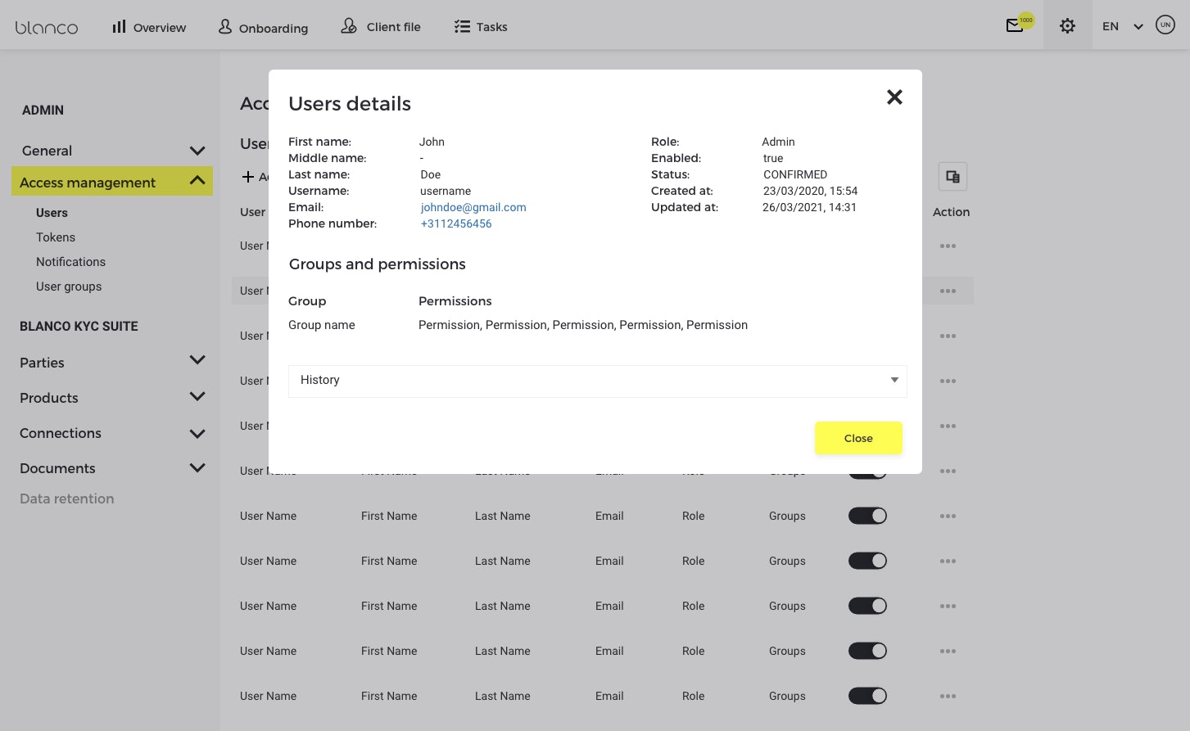Open the settings gear icon
1190x731 pixels.
pyautogui.click(x=1067, y=26)
